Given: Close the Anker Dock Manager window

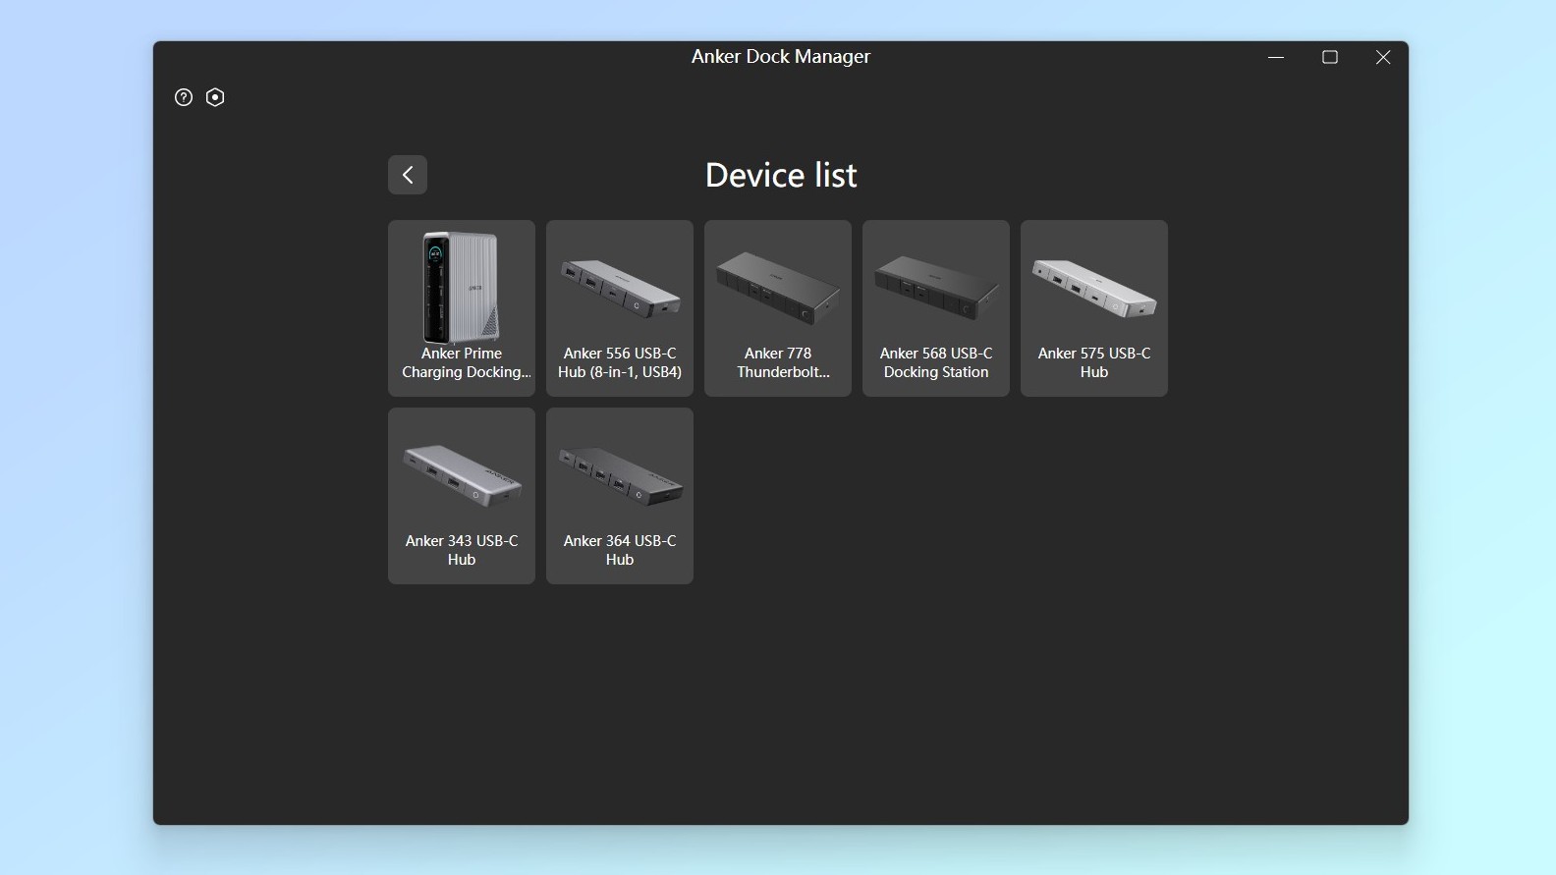Looking at the screenshot, I should point(1383,57).
